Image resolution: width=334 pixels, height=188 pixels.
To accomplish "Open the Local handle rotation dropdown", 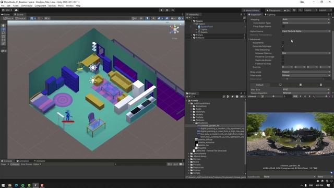I will pos(20,18).
